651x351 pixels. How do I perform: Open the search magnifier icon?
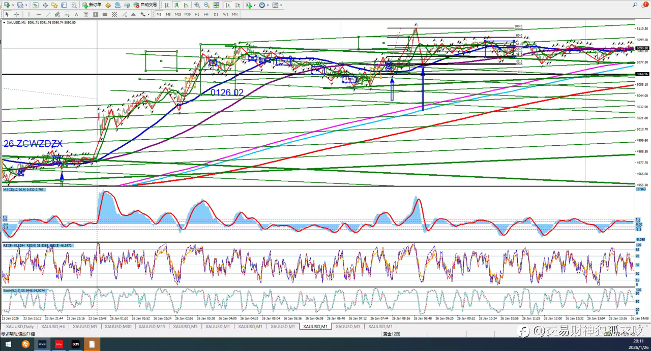[x=635, y=5]
